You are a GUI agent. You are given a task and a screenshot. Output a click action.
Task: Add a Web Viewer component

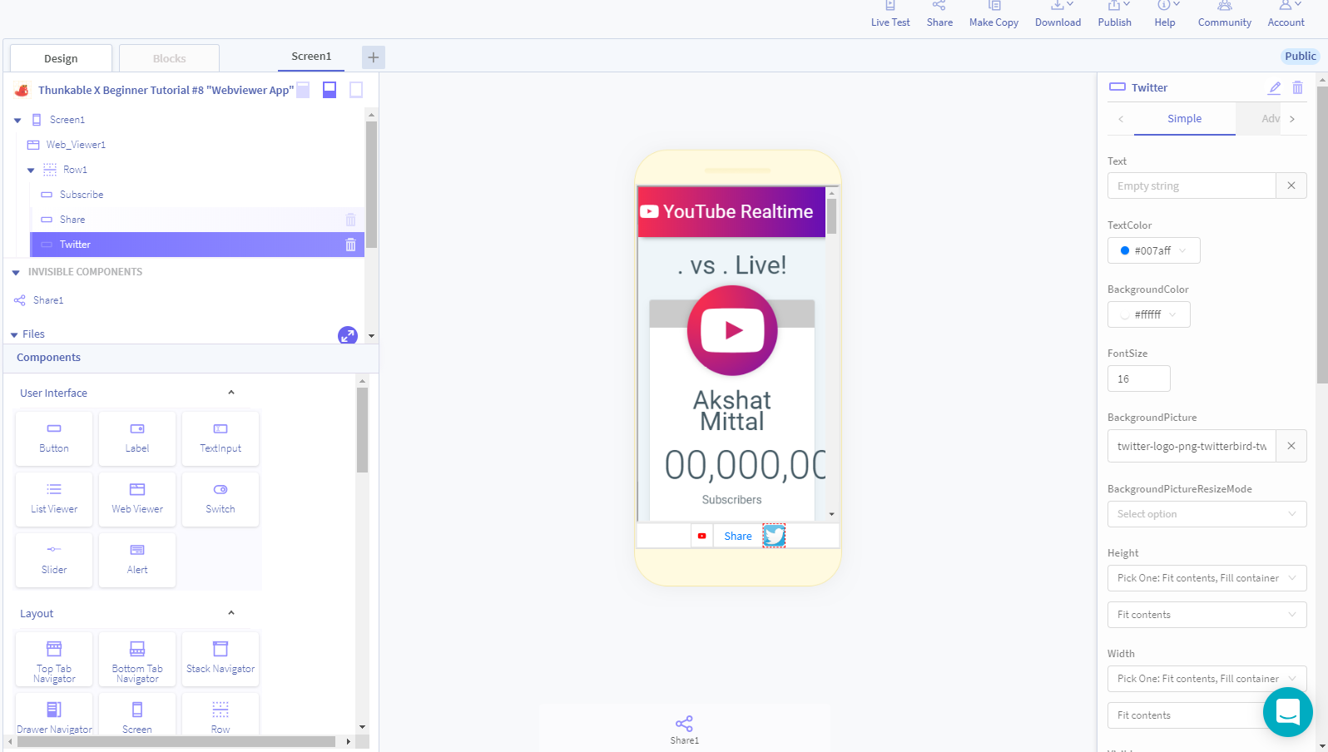click(137, 499)
